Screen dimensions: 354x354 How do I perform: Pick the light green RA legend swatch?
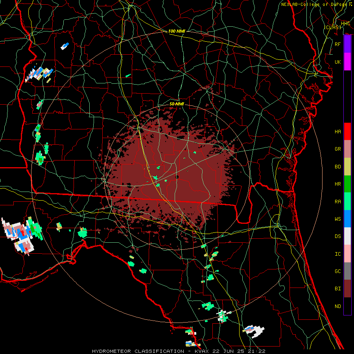coord(347,201)
